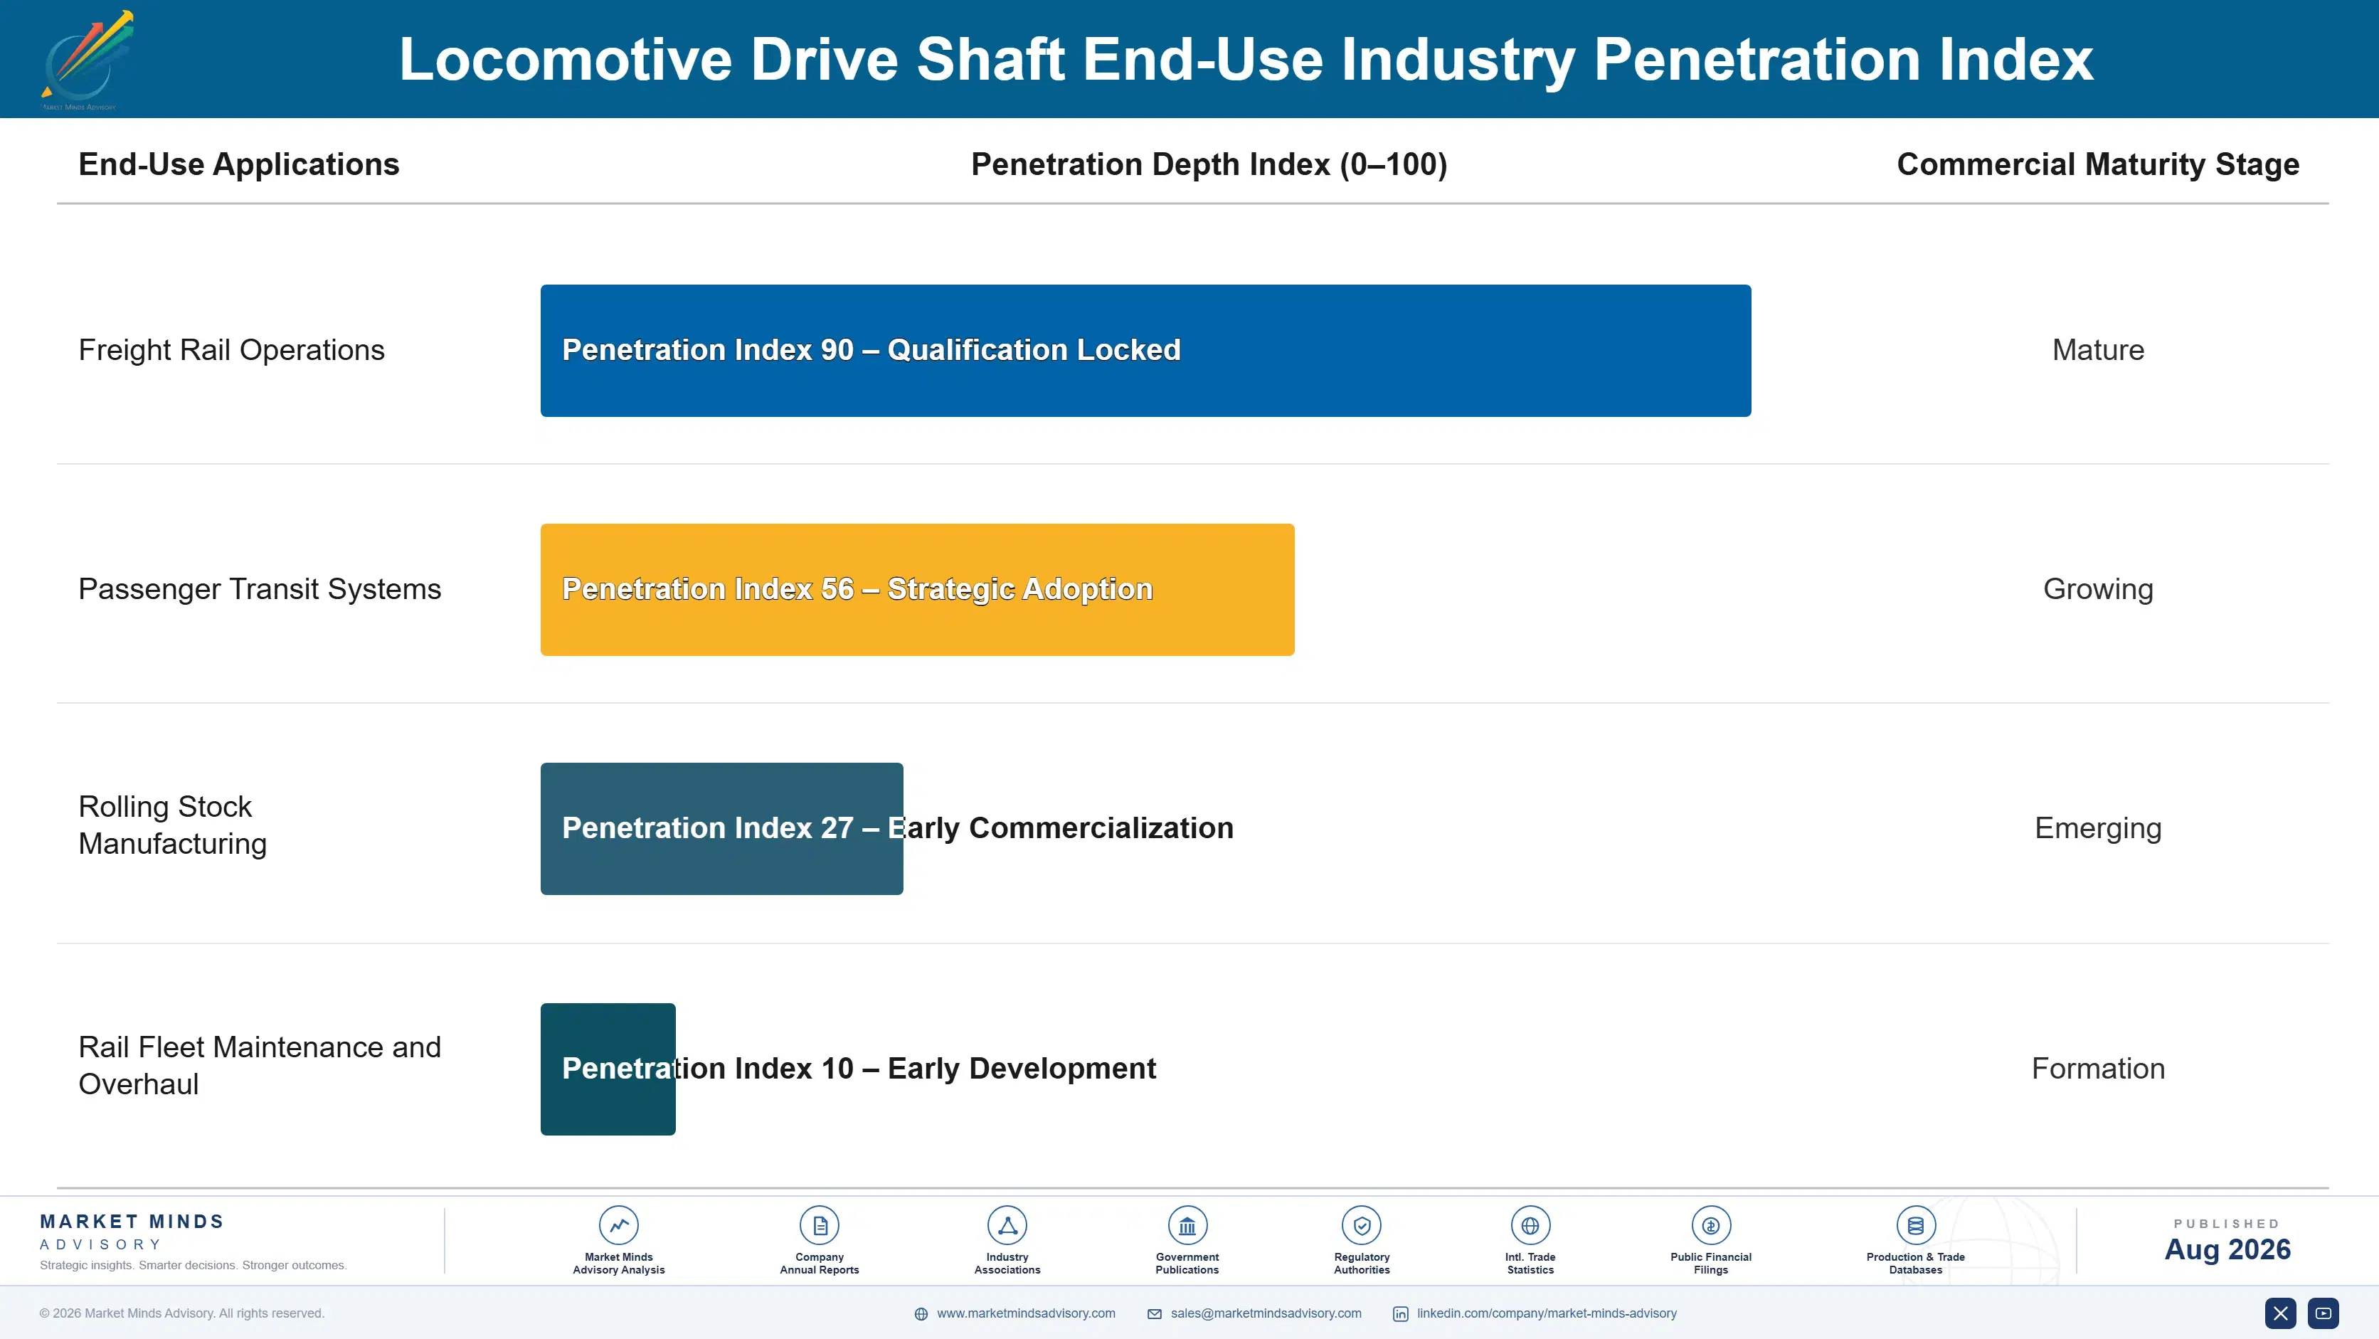
Task: Select the Passenger Transit Systems row label
Action: click(260, 589)
